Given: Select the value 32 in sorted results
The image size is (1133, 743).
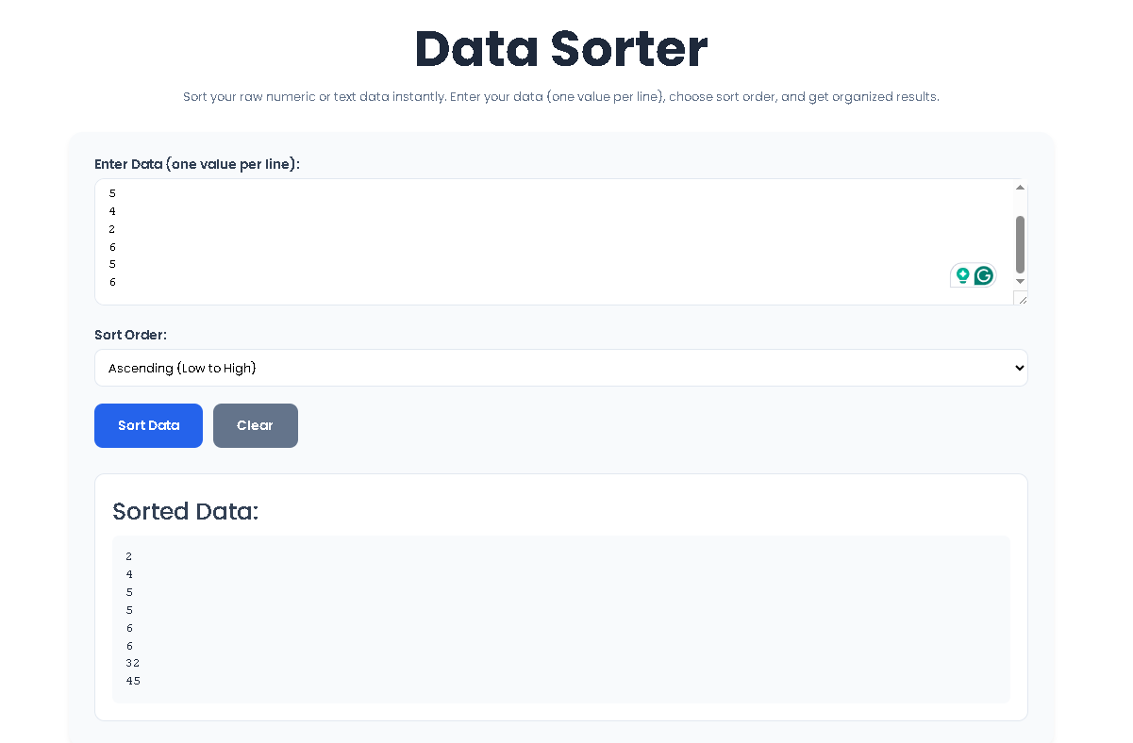Looking at the screenshot, I should coord(132,663).
